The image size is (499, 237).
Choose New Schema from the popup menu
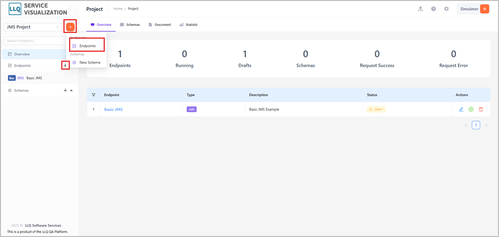[86, 63]
